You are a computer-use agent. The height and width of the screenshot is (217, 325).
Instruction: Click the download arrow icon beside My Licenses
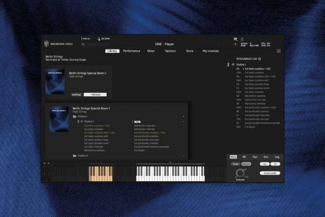[x=279, y=51]
